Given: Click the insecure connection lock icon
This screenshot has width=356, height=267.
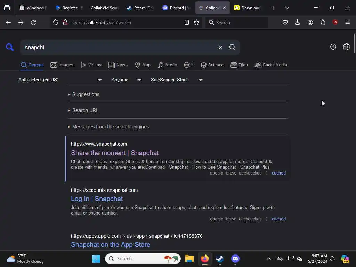Looking at the screenshot, I should pyautogui.click(x=65, y=23).
